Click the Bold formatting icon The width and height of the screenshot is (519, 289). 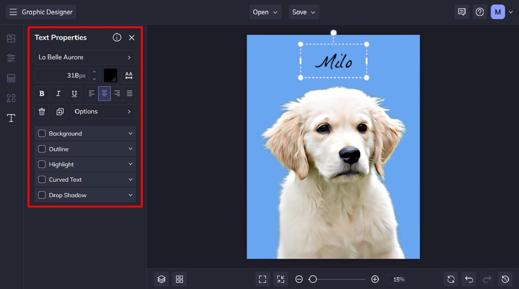(x=42, y=93)
